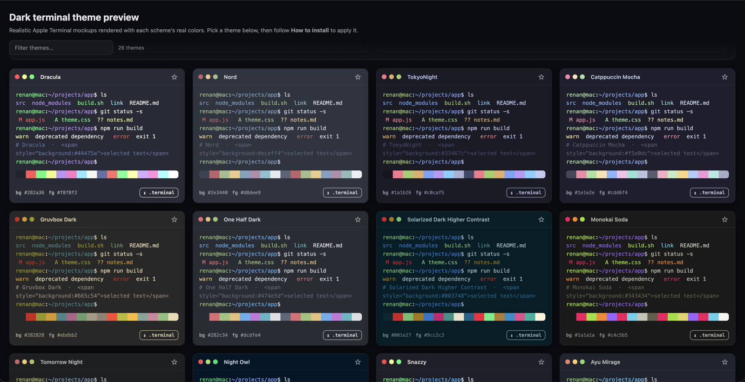Focus the Filter themes search field
Screen dimensions: 745x382
(61, 47)
